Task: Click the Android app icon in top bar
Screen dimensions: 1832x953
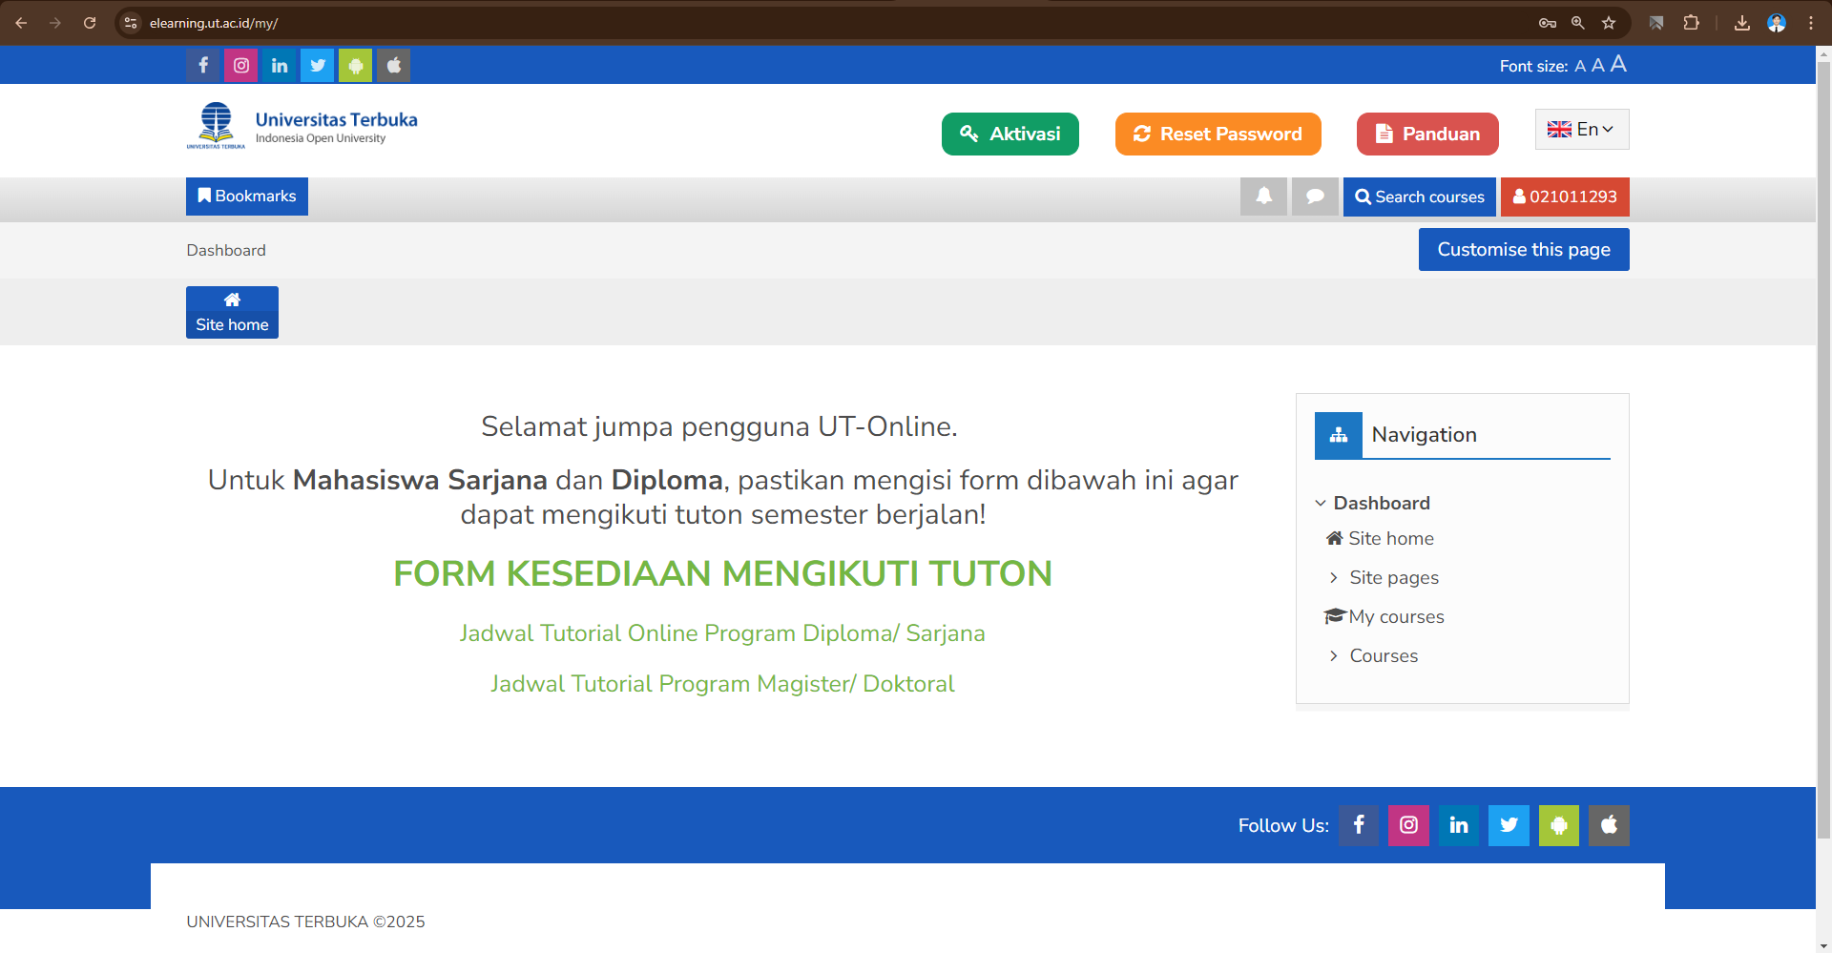Action: (x=356, y=65)
